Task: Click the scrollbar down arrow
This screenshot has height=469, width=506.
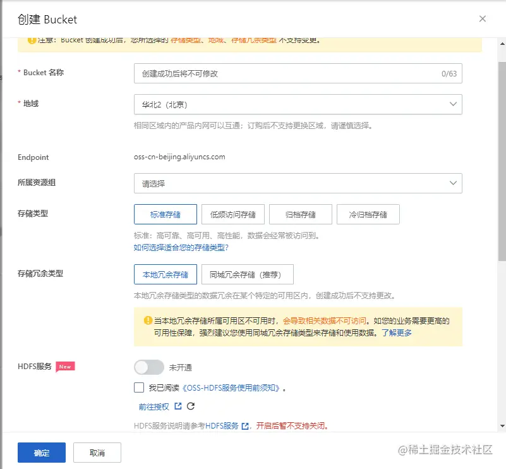Action: (x=502, y=426)
